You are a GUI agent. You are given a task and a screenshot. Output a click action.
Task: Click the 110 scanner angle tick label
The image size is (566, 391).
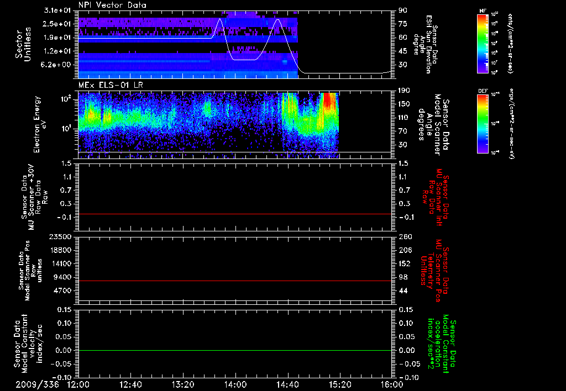404,118
